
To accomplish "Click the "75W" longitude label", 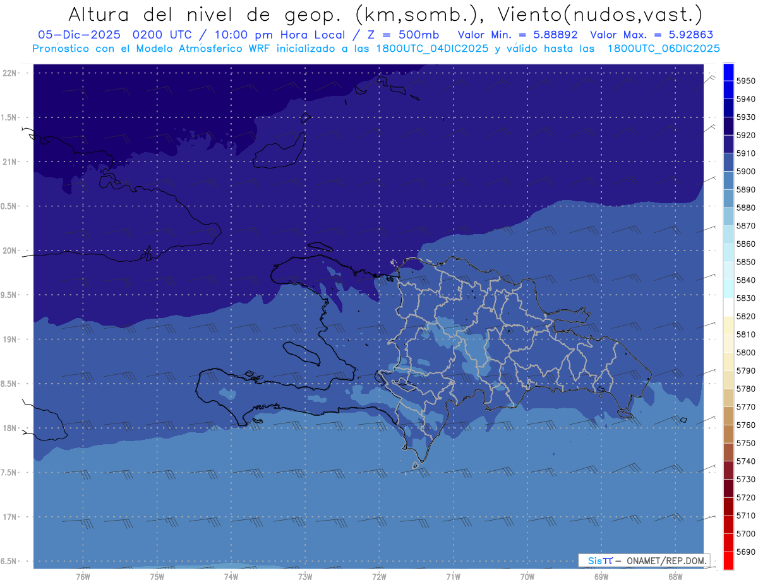I will pyautogui.click(x=157, y=576).
